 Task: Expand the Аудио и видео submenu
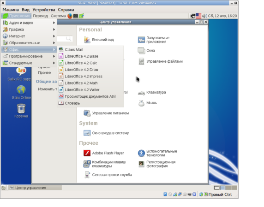29,23
